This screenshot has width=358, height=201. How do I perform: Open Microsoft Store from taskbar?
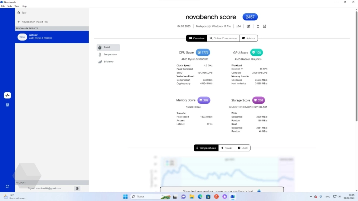[x=208, y=197]
